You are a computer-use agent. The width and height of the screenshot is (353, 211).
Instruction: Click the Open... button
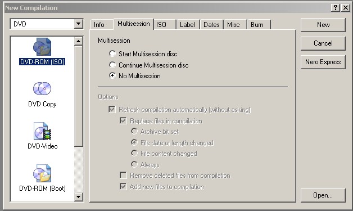pos(323,195)
